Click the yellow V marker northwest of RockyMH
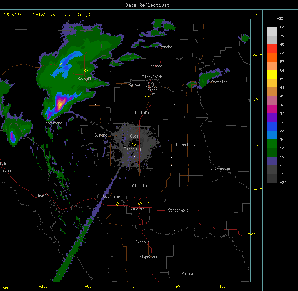This screenshot has width=298, height=291. point(60,64)
